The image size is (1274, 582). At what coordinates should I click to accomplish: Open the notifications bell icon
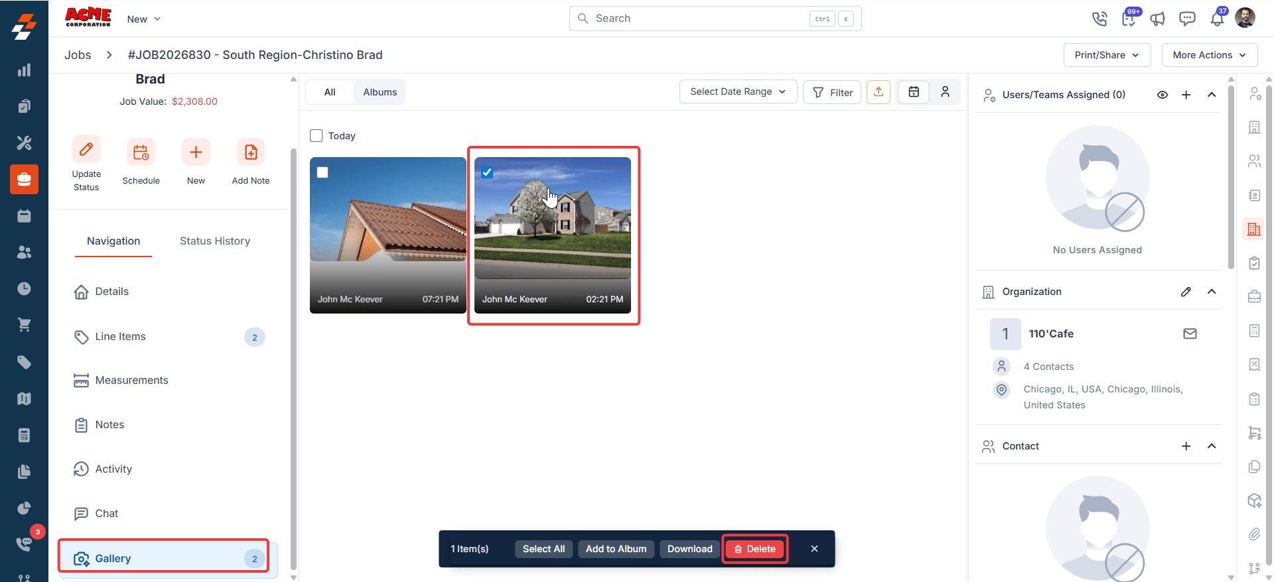coord(1217,19)
